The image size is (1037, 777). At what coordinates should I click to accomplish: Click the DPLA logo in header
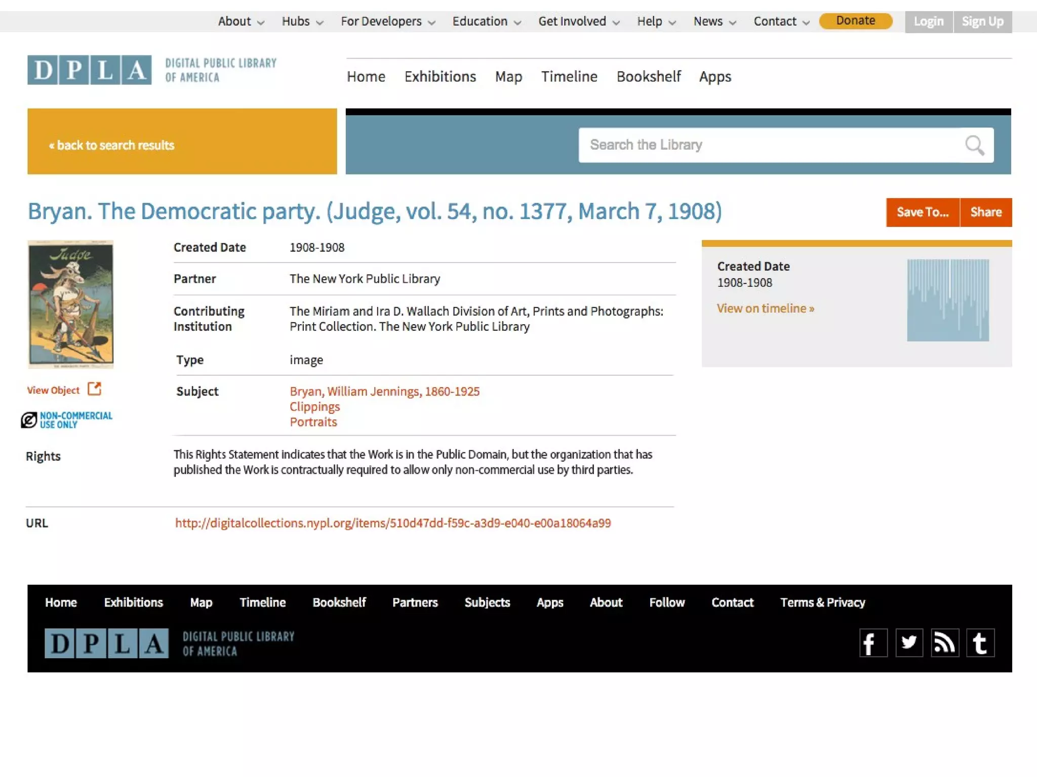(x=89, y=70)
